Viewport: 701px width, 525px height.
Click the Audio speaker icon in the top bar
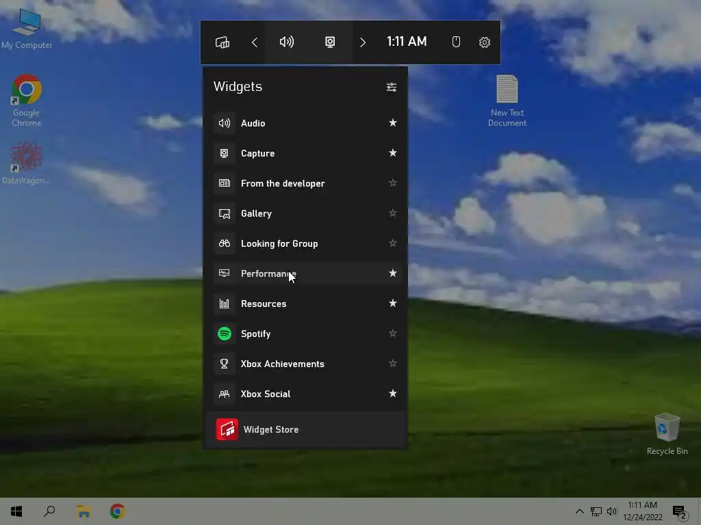tap(287, 42)
